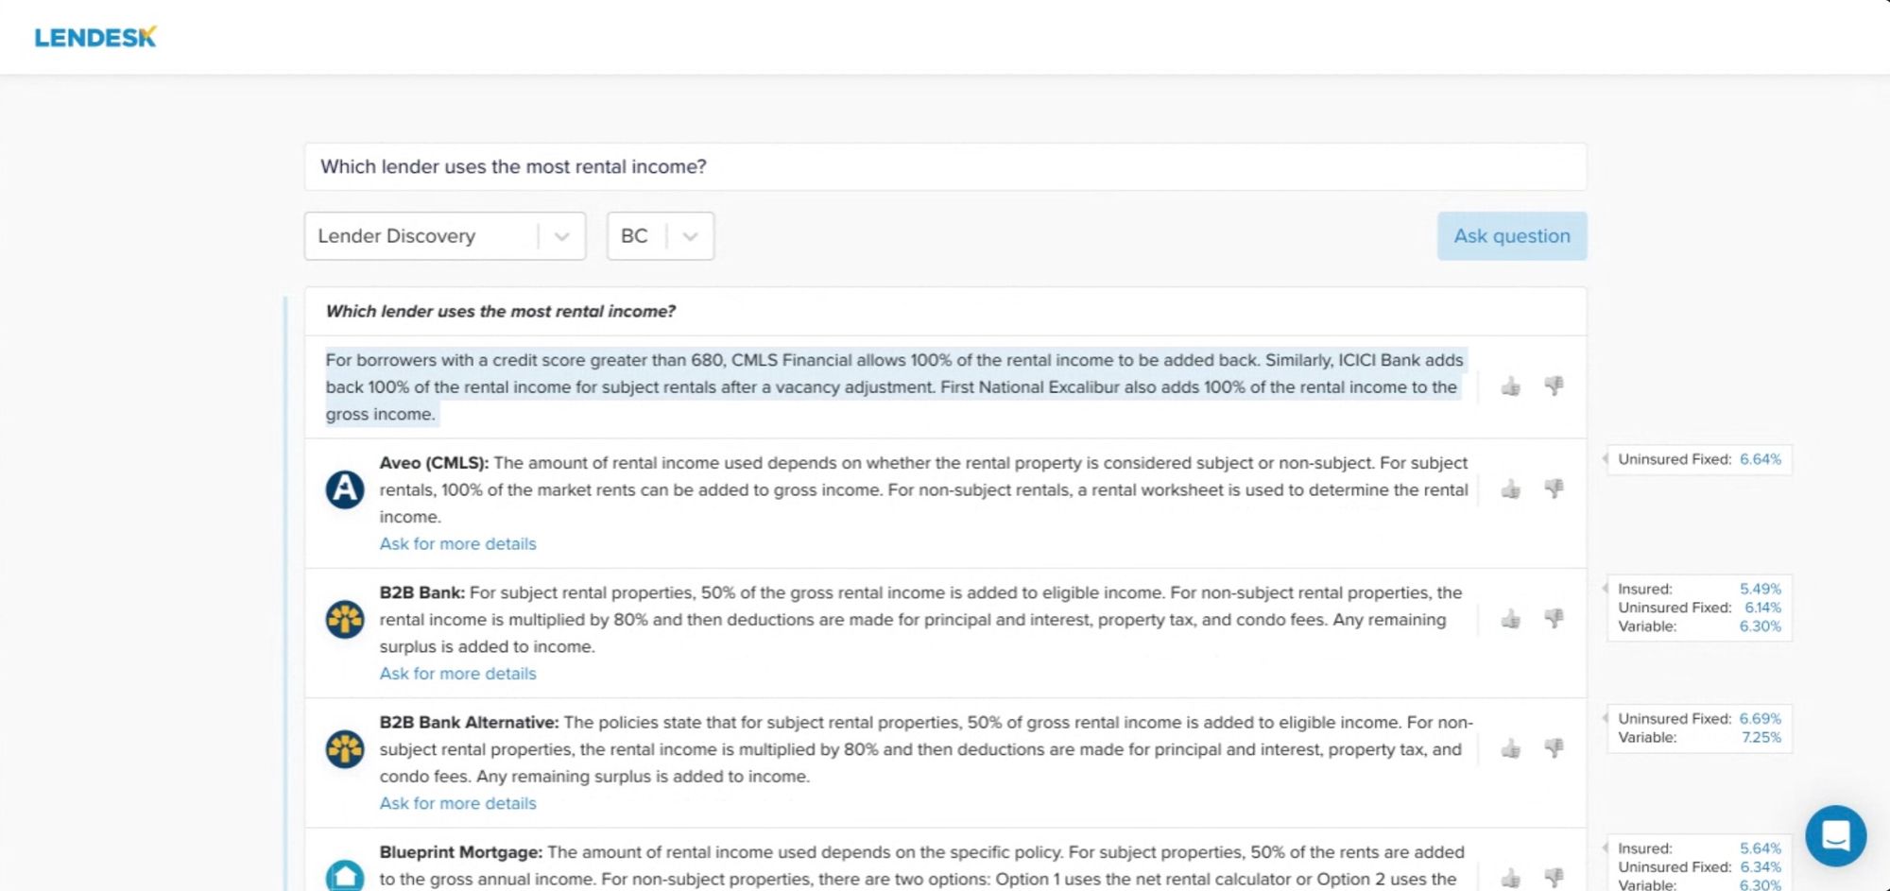Thumbs down the summary answer
Image resolution: width=1890 pixels, height=891 pixels.
coord(1554,386)
